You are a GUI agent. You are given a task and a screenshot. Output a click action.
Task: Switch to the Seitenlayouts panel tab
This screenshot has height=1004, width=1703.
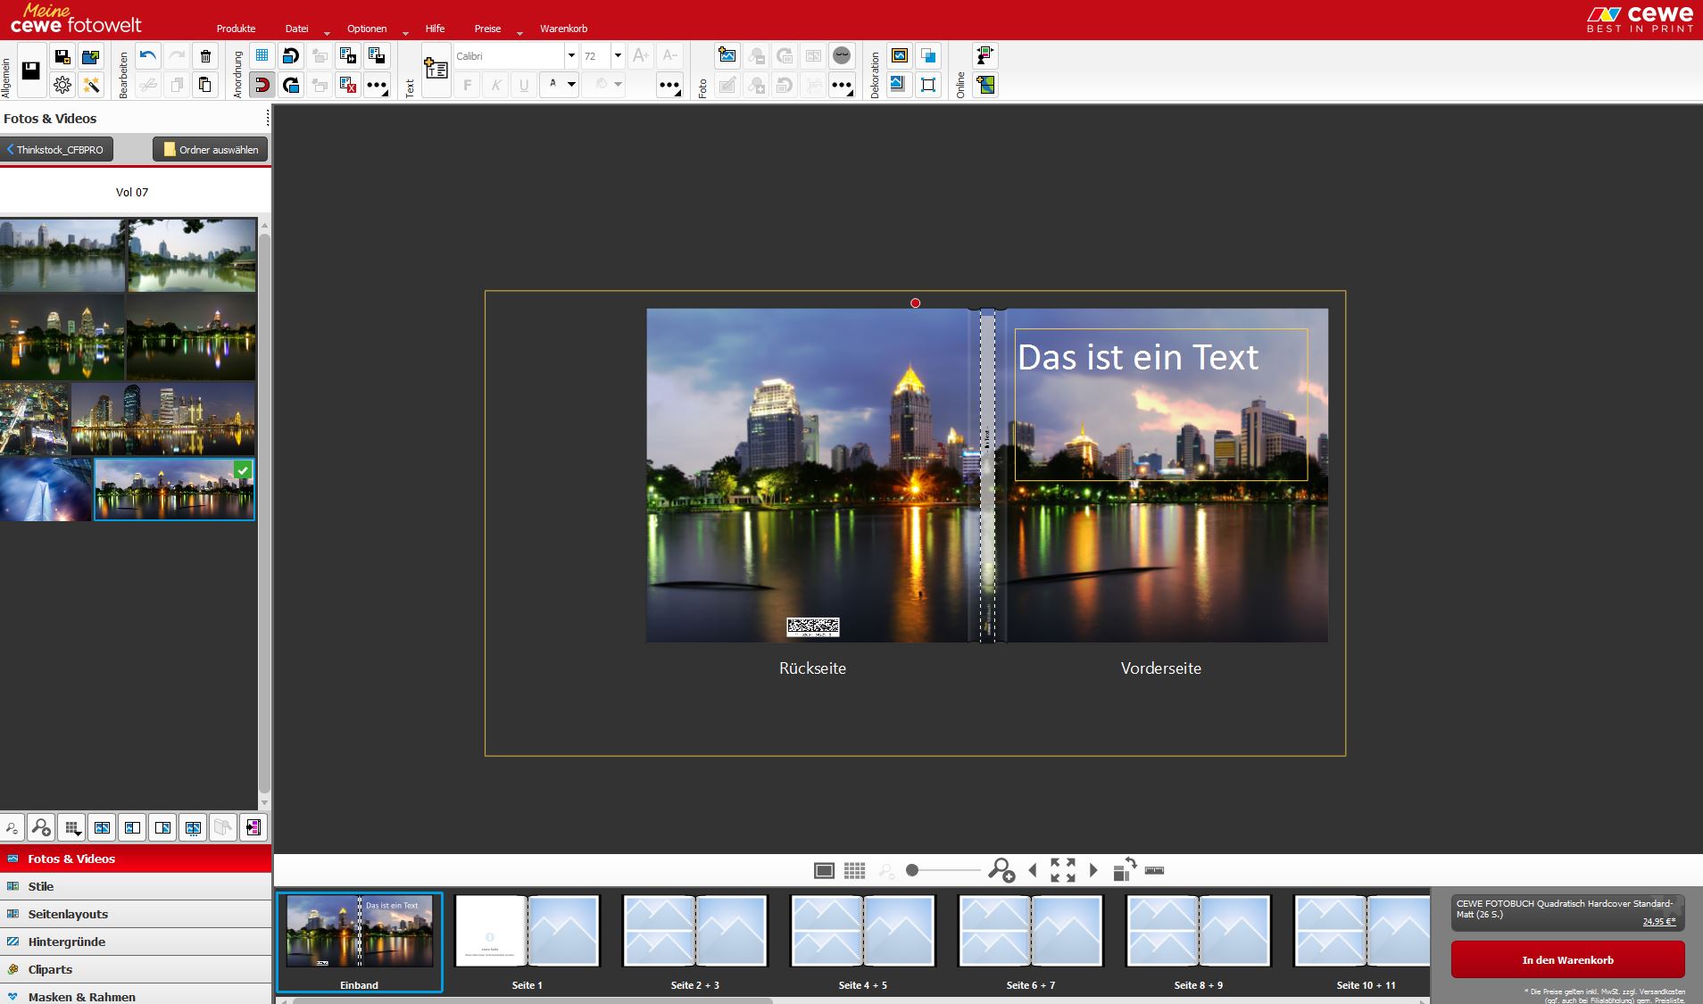pyautogui.click(x=68, y=914)
